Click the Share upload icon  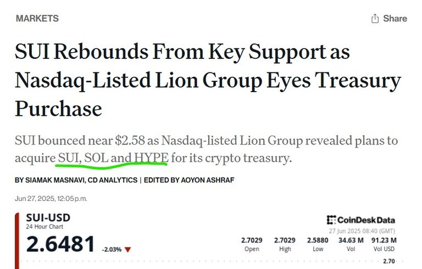375,19
